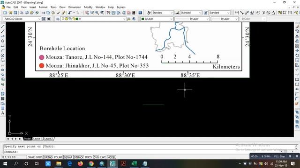Select the Circle draw tool
The height and width of the screenshot is (168, 300).
(3, 56)
